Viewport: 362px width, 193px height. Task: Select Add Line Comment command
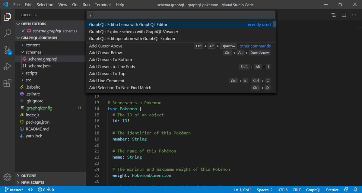[179, 81]
